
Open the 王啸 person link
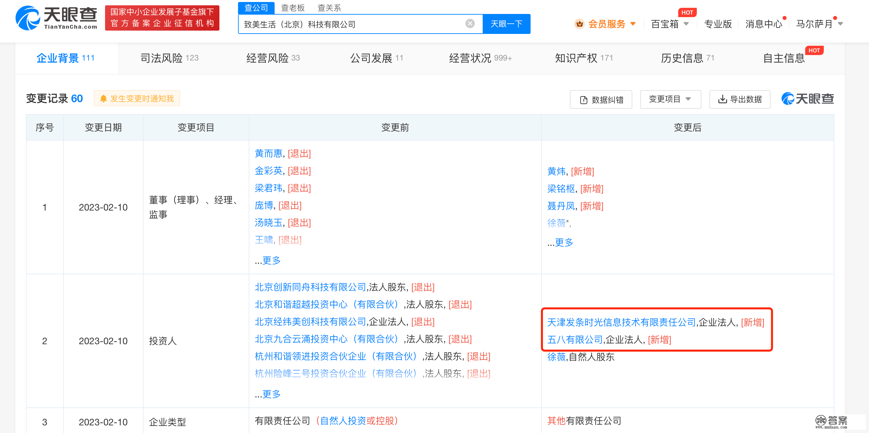pos(264,240)
